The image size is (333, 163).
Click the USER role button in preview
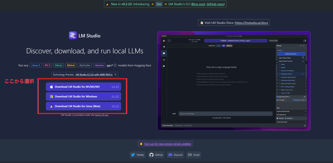[x=174, y=114]
